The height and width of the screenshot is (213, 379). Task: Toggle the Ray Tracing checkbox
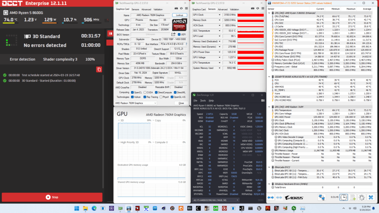point(145,97)
